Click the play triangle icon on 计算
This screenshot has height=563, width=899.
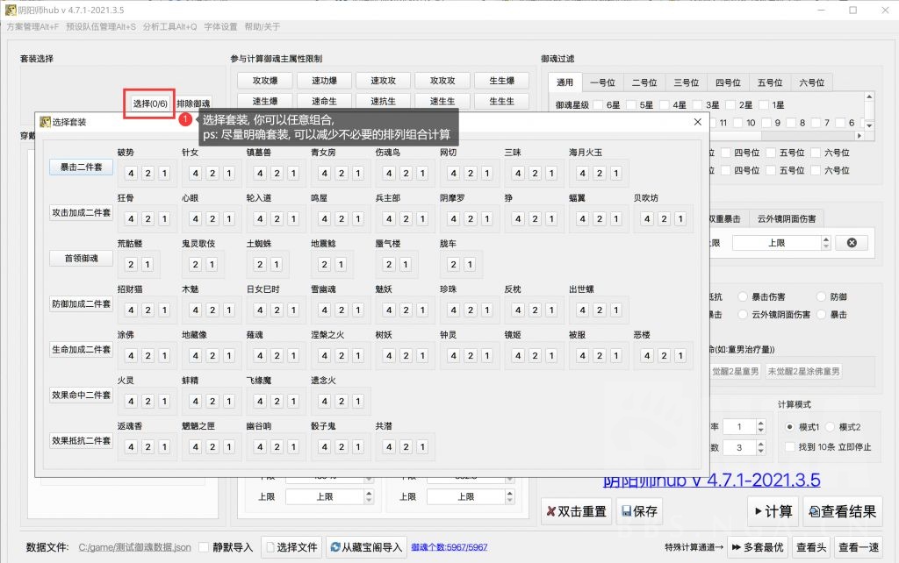(759, 511)
